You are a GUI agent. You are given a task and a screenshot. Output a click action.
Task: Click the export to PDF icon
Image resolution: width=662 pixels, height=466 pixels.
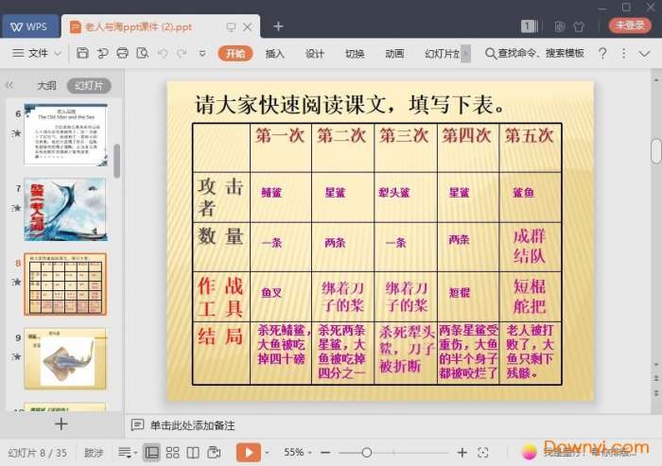102,53
